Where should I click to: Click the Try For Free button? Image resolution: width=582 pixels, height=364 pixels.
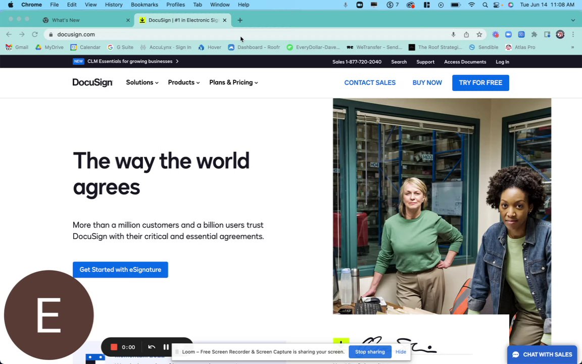coord(480,82)
